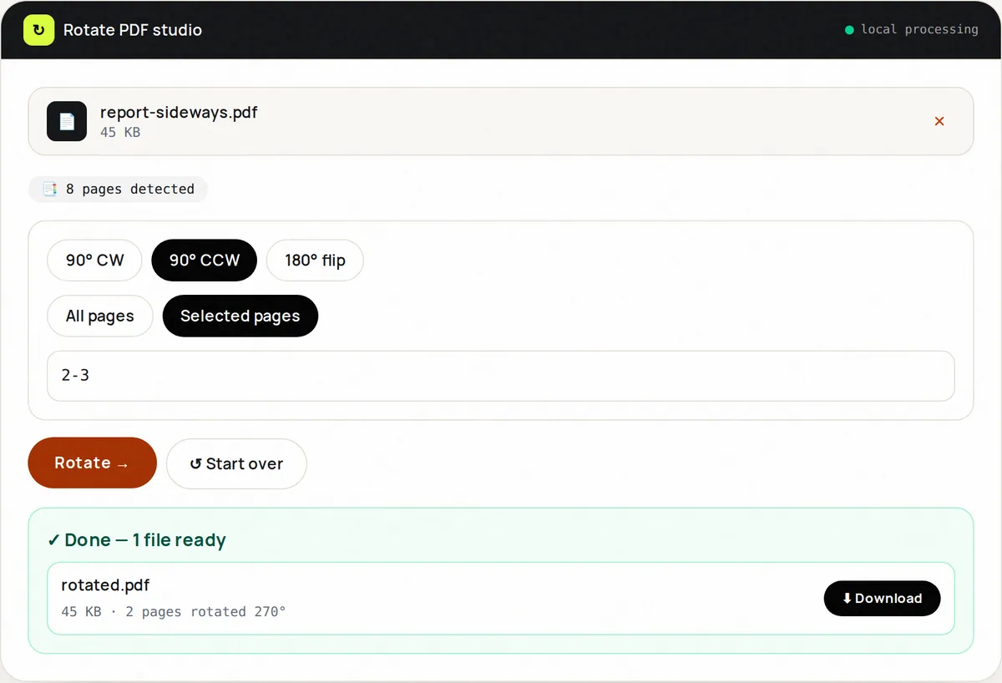Click the Done — 1 file ready heading
This screenshot has height=683, width=1002.
point(137,540)
